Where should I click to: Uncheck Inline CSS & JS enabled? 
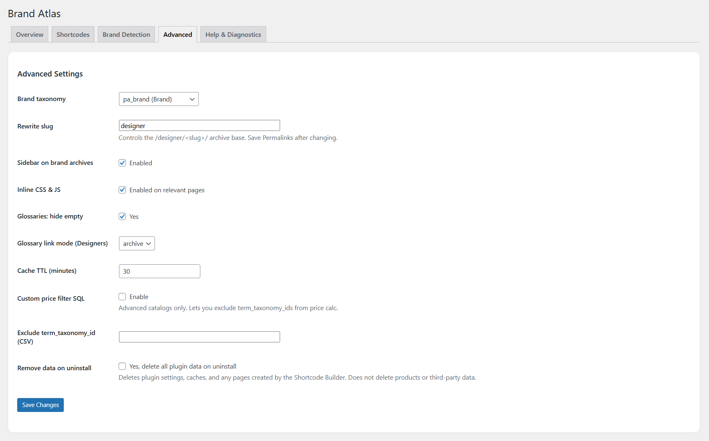pos(122,189)
